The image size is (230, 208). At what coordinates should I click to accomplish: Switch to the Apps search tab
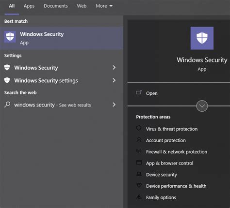[x=29, y=6]
